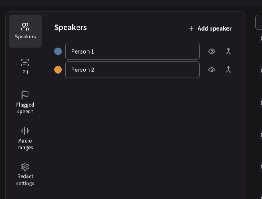
Task: Toggle visibility eye for Person 2
Action: coord(211,70)
